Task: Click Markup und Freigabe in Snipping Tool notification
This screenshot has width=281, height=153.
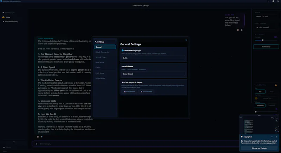Action: (x=259, y=148)
